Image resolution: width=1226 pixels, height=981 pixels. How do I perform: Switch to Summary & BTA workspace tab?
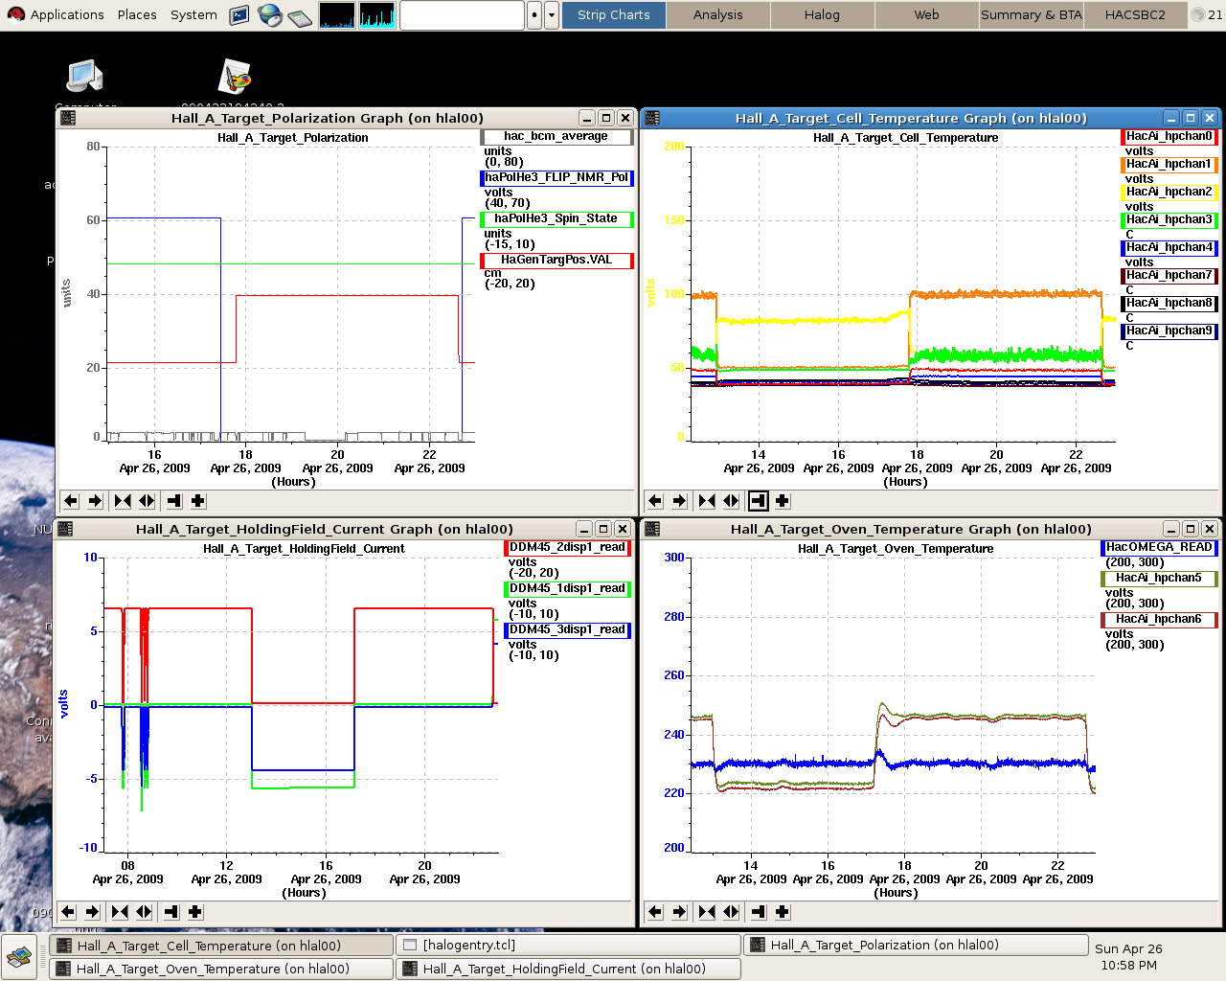click(x=1031, y=14)
